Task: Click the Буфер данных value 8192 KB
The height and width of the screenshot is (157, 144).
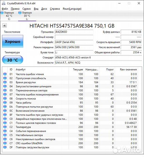Action: (131, 32)
